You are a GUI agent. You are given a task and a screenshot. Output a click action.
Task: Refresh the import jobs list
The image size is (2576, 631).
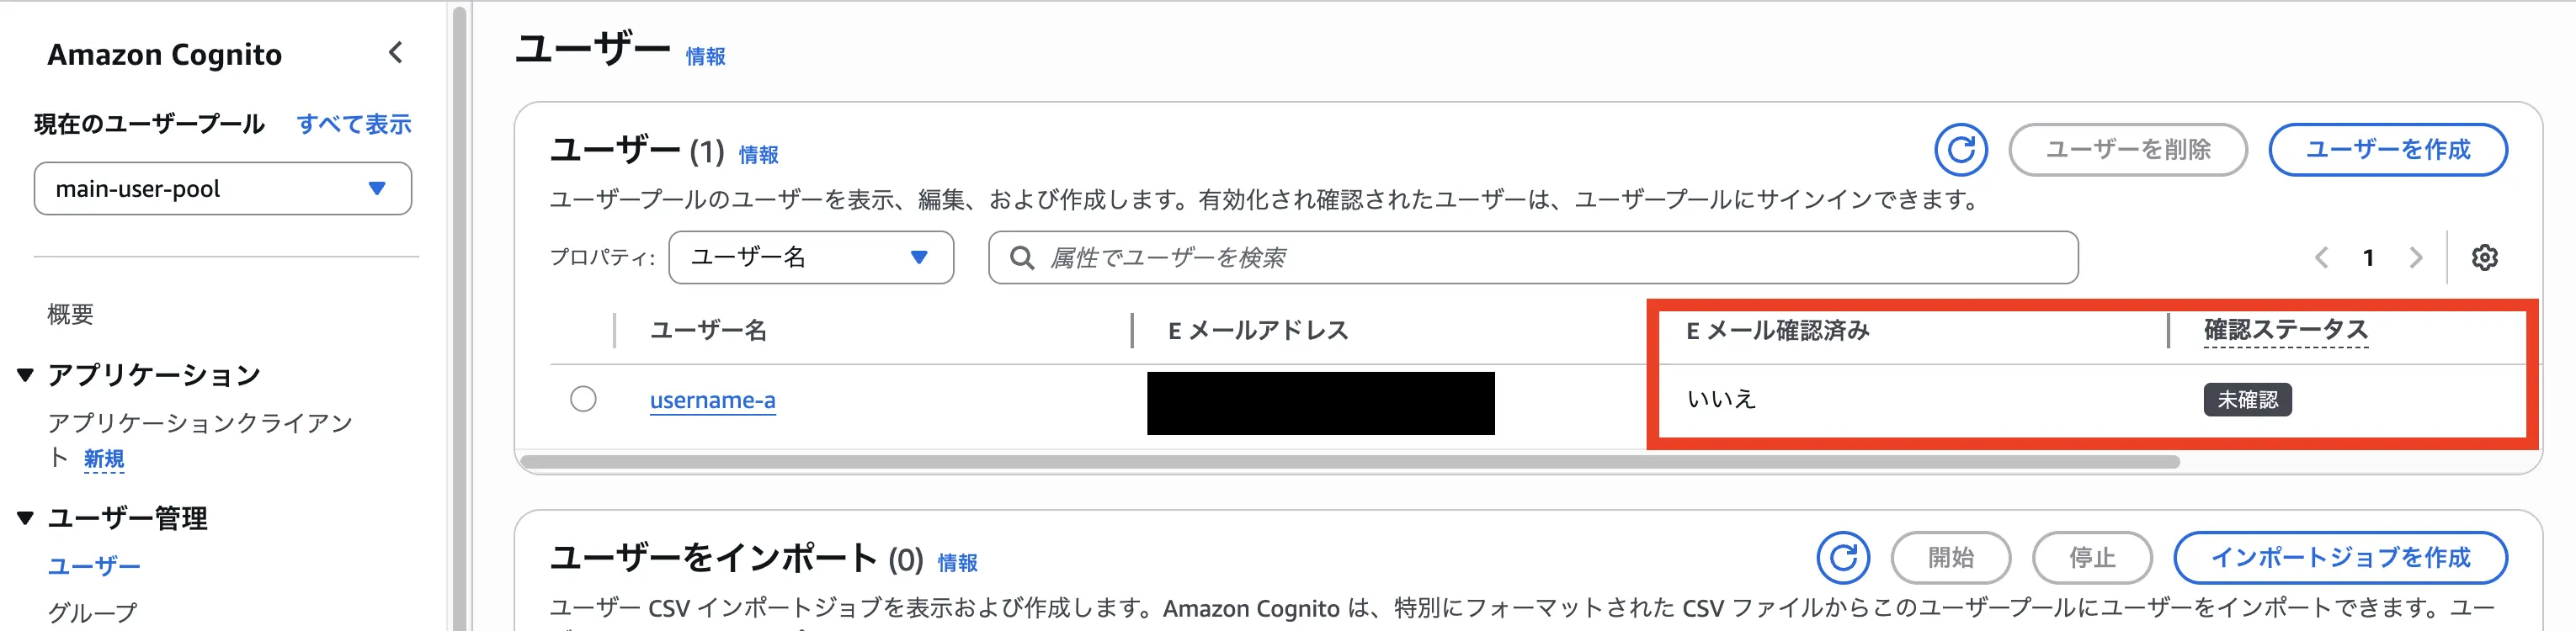[x=1842, y=557]
